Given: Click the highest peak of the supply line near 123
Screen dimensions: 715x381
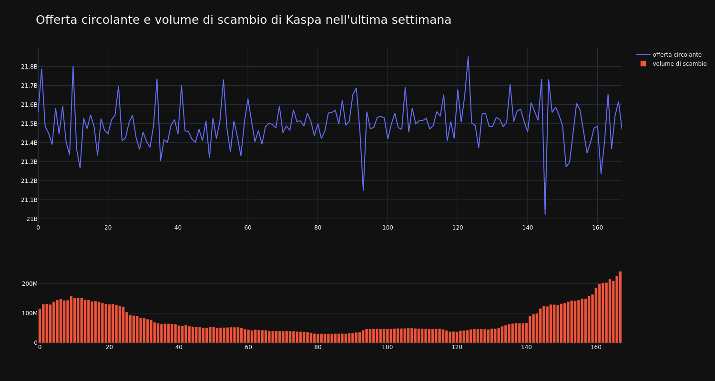Looking at the screenshot, I should (468, 57).
